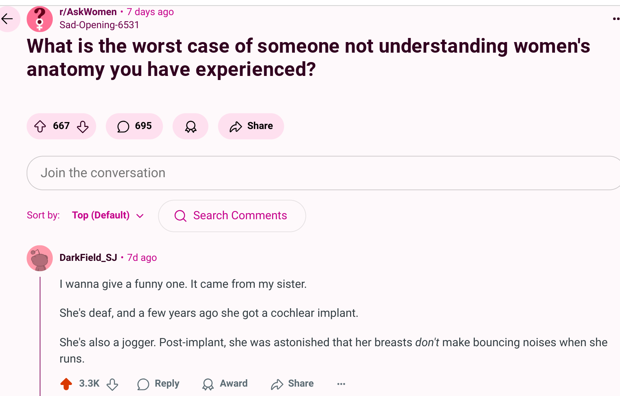Image resolution: width=620 pixels, height=396 pixels.
Task: Downvote the main post
Action: [x=83, y=127]
